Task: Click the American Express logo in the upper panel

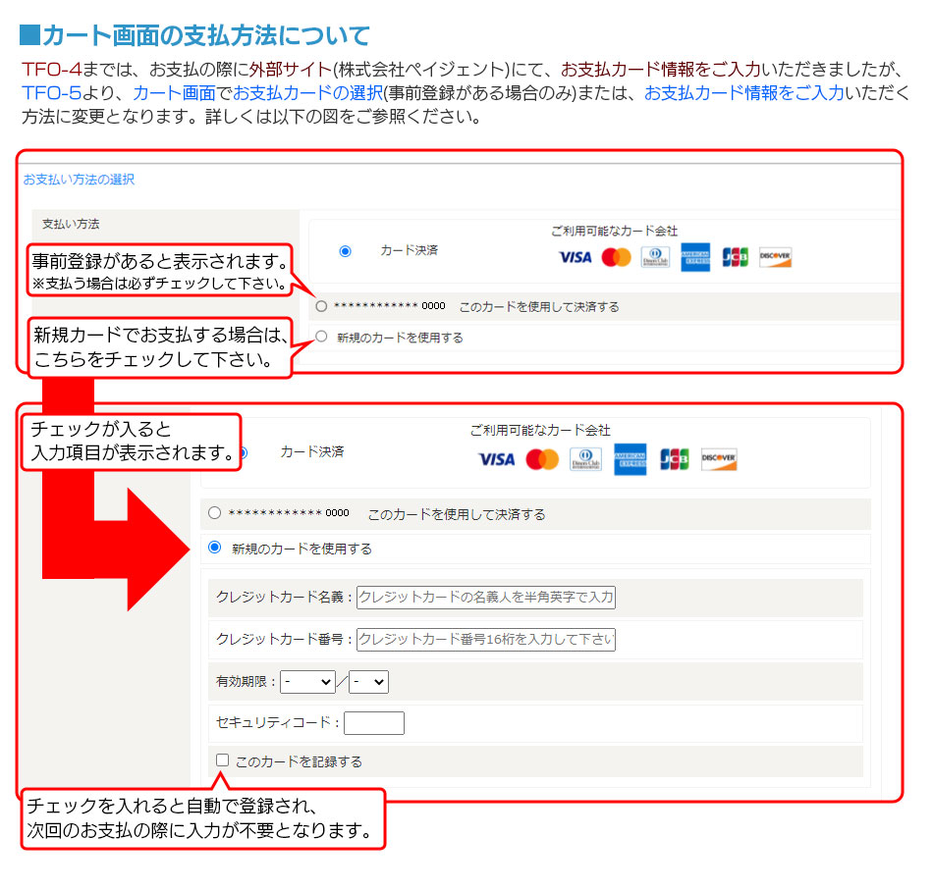Action: 695,257
